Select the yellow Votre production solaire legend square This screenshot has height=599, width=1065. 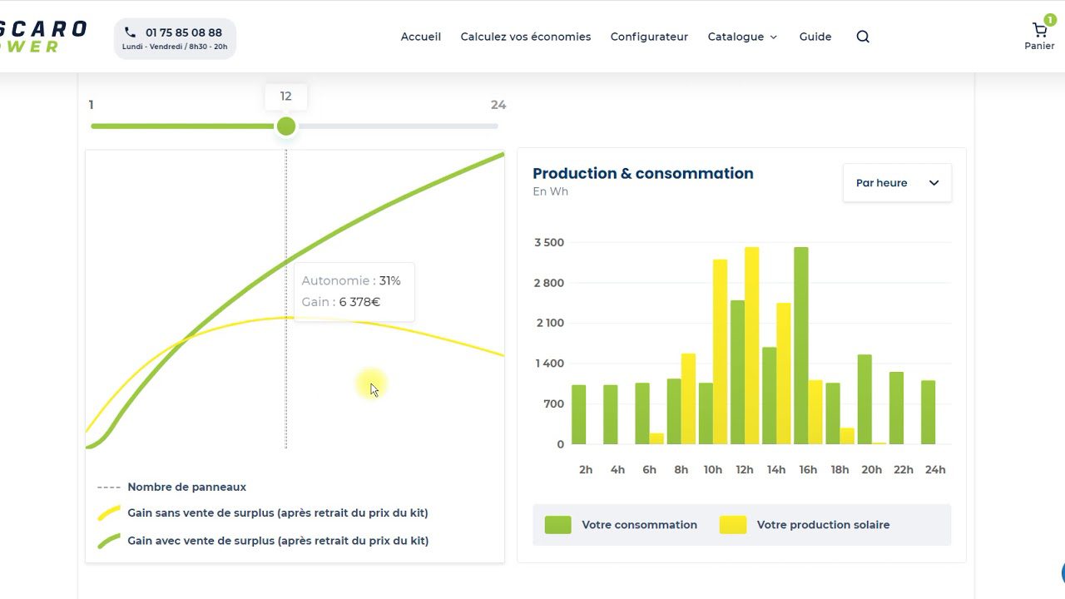732,524
